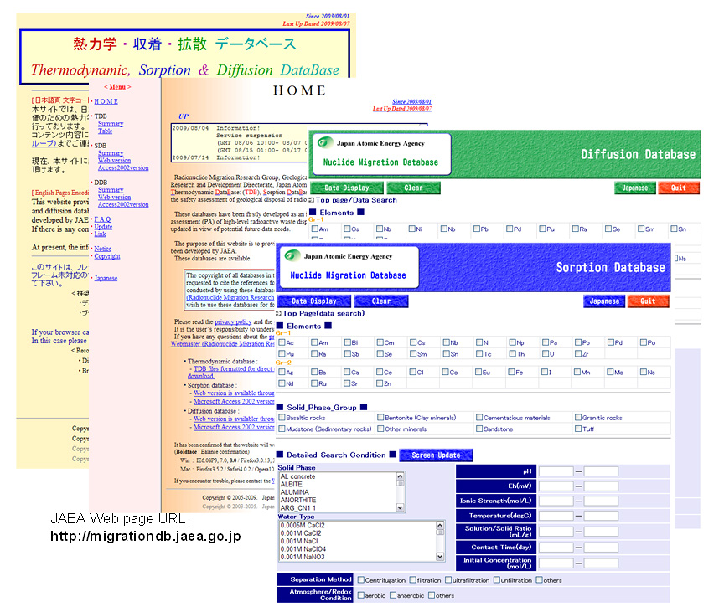Select ANORTHITE in the Solid Phase list
Screen dimensions: 719x612
(338, 500)
